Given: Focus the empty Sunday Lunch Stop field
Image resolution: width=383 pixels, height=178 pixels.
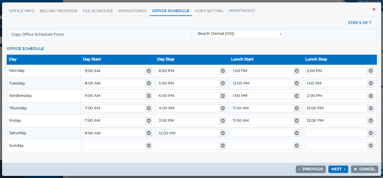Looking at the screenshot, I should pos(336,146).
